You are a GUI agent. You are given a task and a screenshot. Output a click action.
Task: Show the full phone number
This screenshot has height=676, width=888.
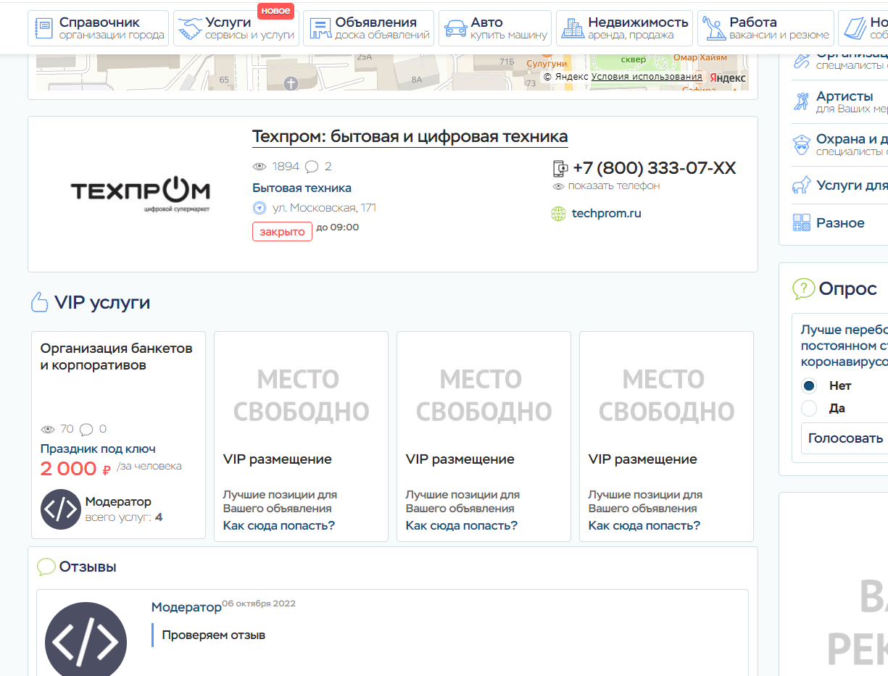pos(613,186)
